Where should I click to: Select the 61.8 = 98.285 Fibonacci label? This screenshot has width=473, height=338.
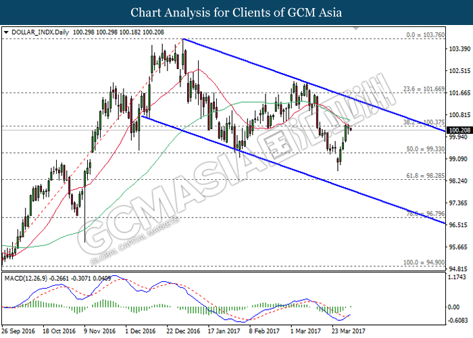[425, 176]
